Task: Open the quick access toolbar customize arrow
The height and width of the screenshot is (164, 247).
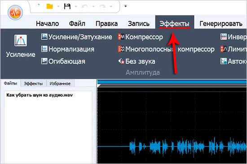Action: 126,6
